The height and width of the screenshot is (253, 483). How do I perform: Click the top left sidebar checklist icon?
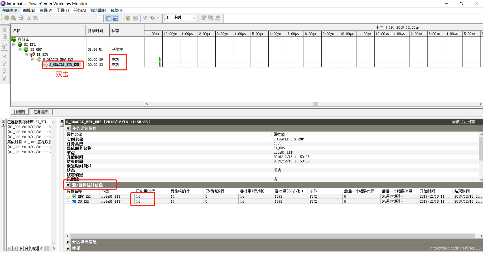pos(4,29)
